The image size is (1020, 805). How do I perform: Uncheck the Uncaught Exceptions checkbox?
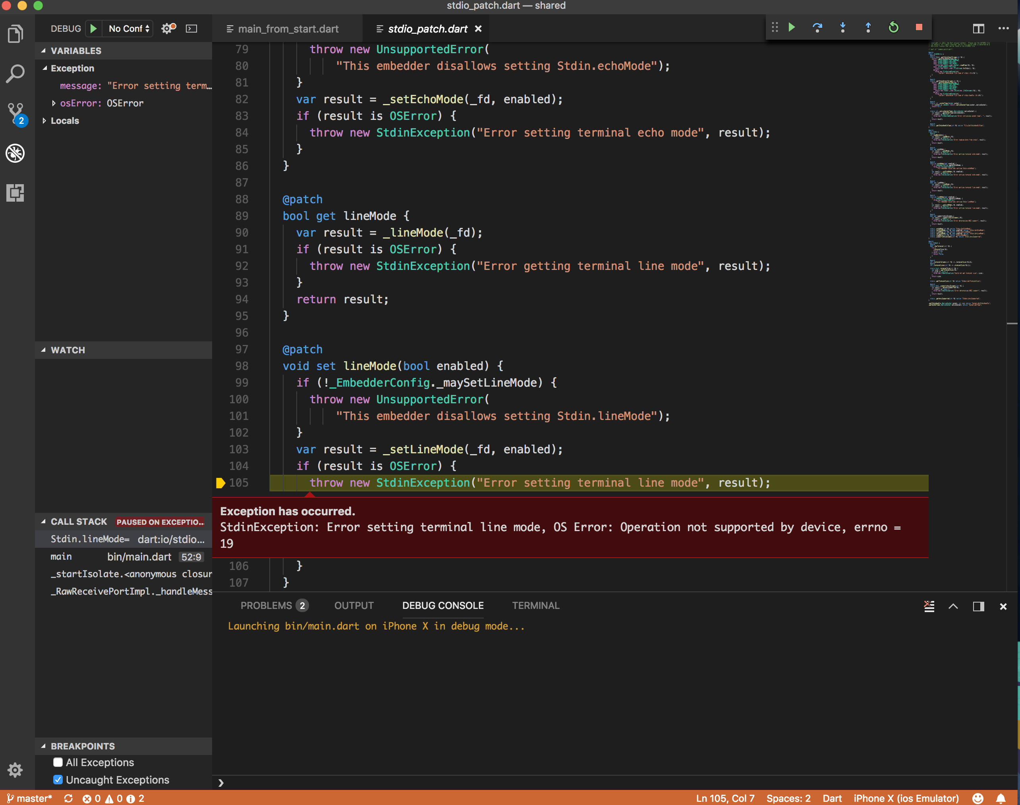point(58,780)
